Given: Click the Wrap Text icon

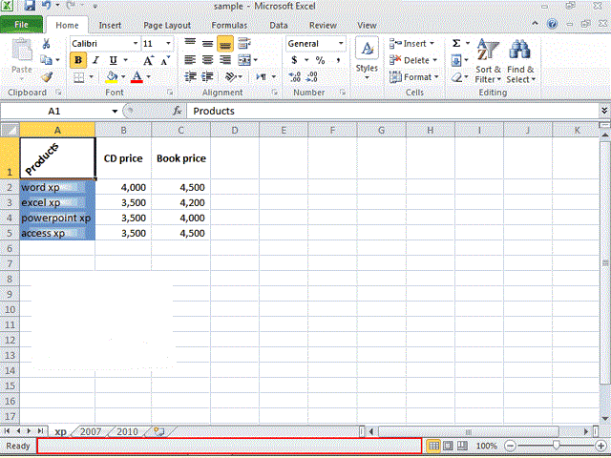Looking at the screenshot, I should (244, 43).
